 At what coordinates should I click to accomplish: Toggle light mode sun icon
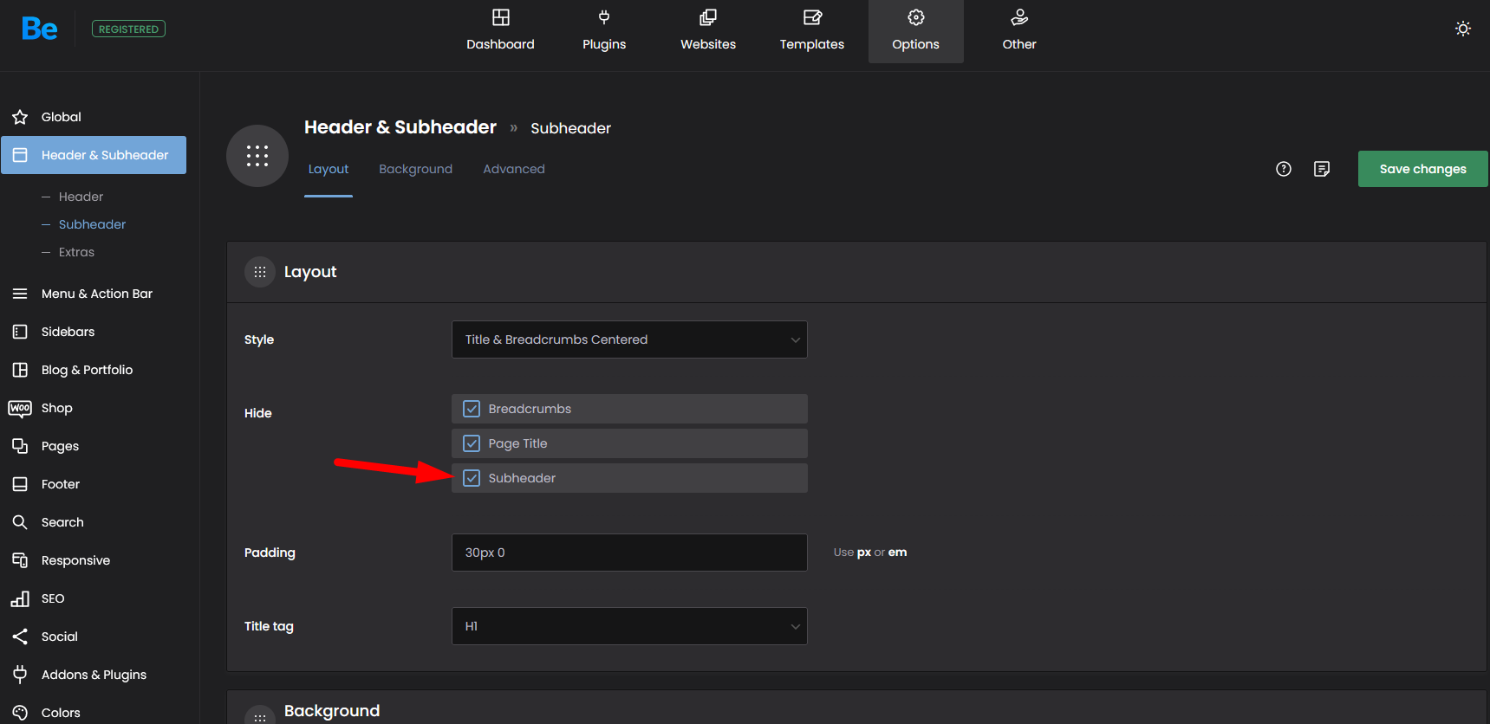click(1463, 29)
